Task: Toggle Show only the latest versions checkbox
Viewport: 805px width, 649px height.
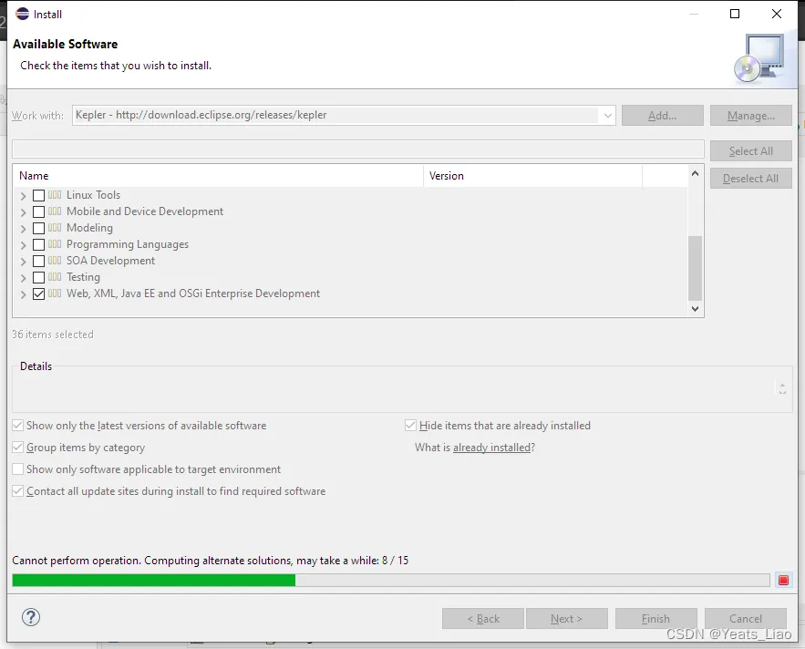Action: click(x=18, y=425)
